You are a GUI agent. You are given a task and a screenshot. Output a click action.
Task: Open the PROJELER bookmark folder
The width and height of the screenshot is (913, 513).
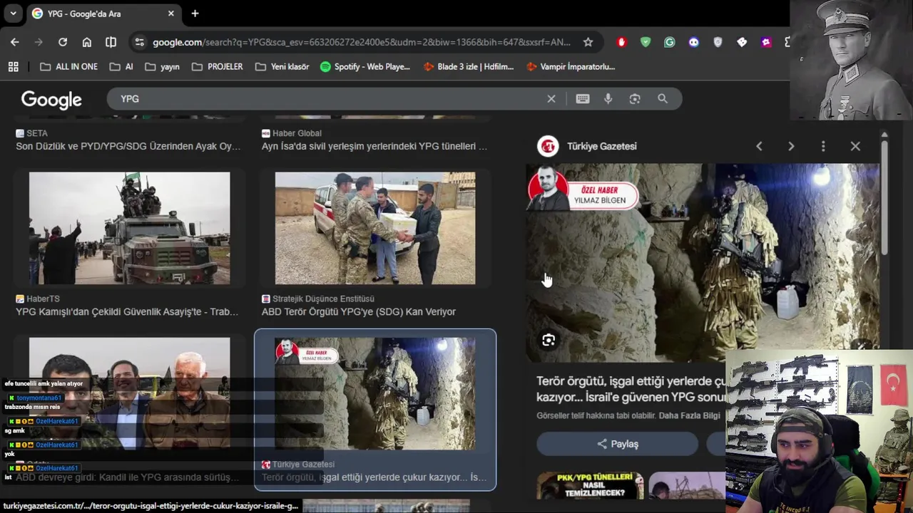point(217,66)
